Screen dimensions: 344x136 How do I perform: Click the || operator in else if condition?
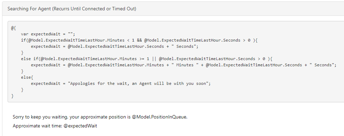coord(154,59)
